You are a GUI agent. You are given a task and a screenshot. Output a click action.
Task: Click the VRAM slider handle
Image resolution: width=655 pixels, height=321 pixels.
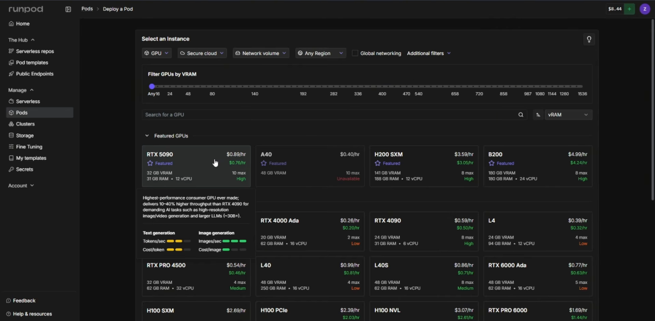[152, 86]
